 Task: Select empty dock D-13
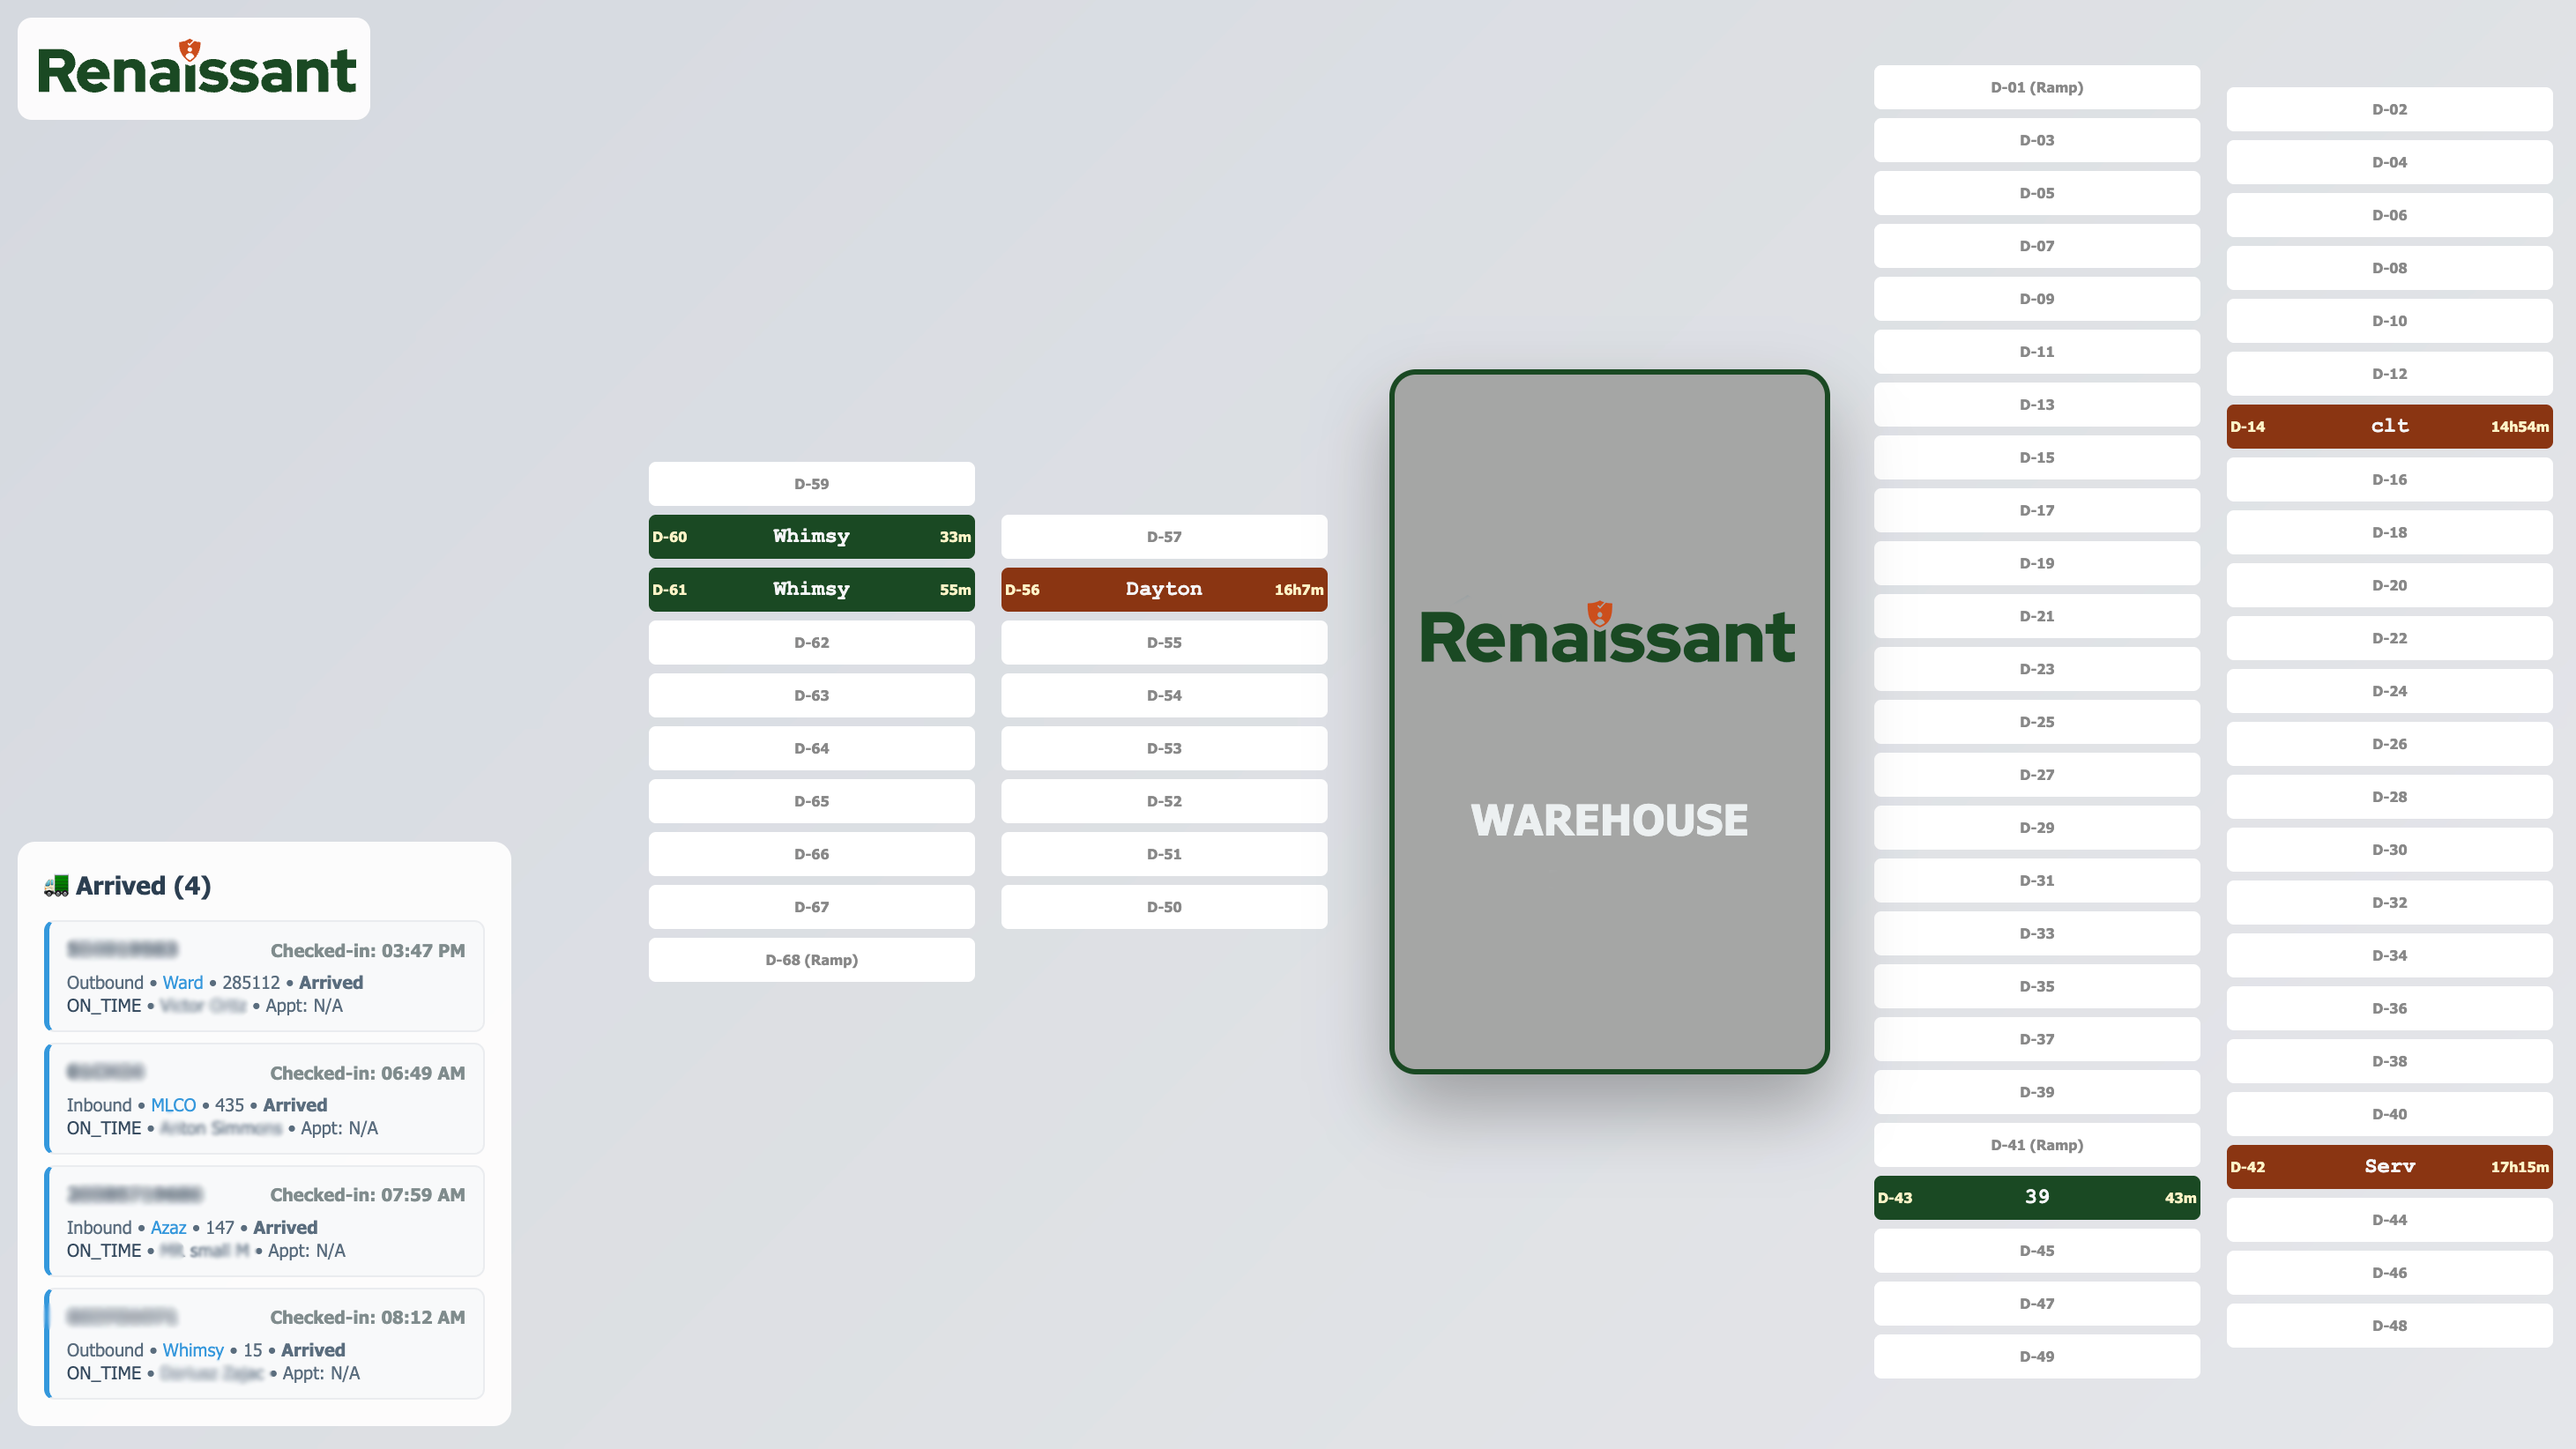coord(2037,405)
